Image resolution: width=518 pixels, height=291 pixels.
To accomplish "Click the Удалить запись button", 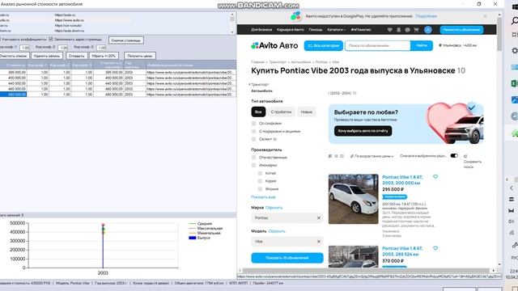I will click(47, 56).
